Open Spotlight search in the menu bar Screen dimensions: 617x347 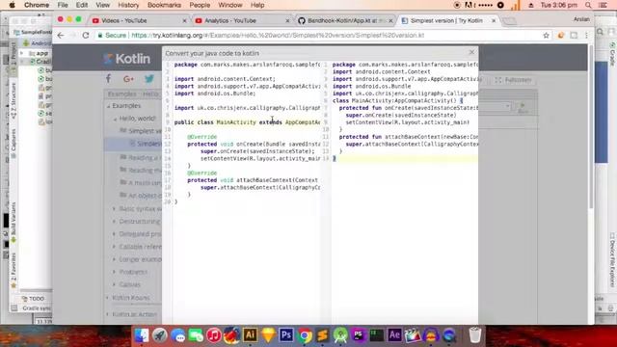[x=588, y=5]
